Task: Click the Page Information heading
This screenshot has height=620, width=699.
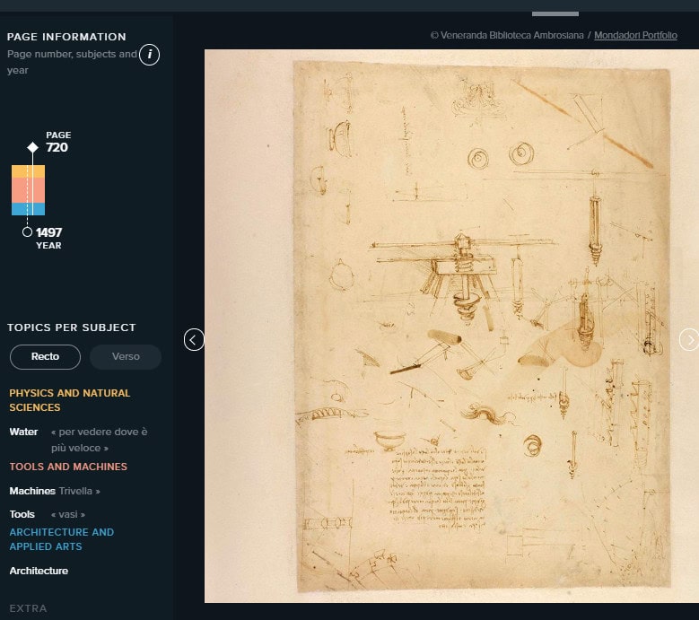Action: click(x=66, y=37)
